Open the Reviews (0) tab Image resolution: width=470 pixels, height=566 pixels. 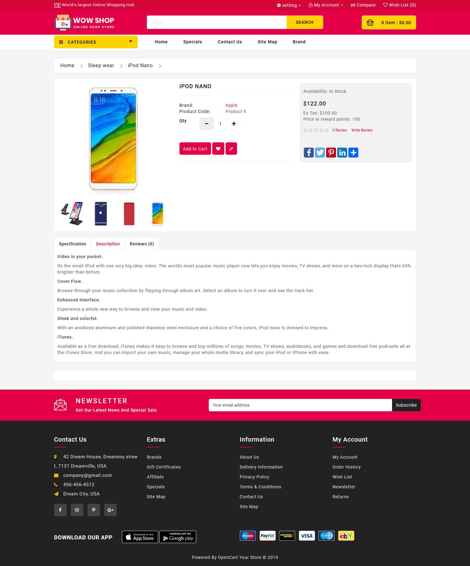142,244
